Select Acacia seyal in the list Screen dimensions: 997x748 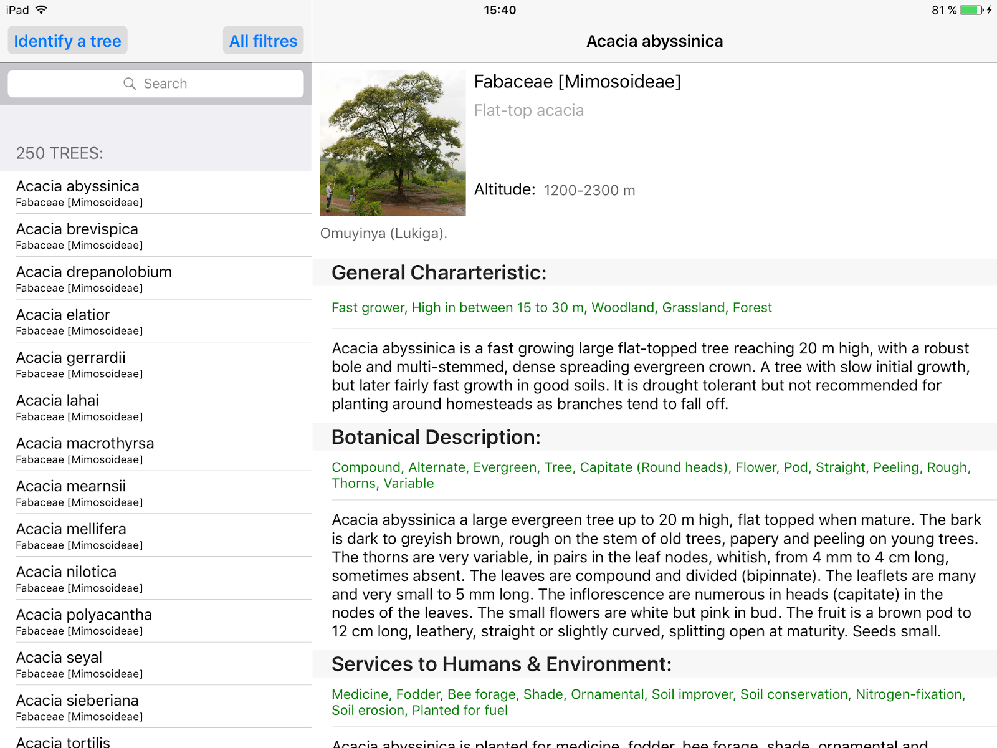[156, 664]
